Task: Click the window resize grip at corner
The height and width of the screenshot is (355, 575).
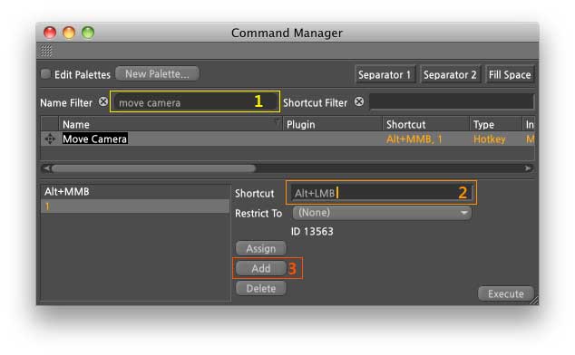Action: tap(534, 301)
